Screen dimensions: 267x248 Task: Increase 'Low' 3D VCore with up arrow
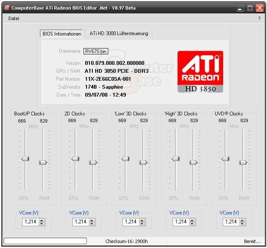pyautogui.click(x=142, y=220)
